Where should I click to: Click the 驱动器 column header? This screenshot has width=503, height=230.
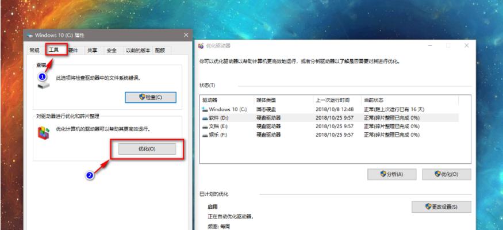pyautogui.click(x=227, y=101)
